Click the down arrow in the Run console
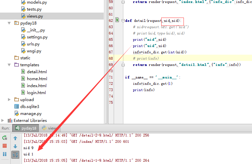Image resolution: width=252 pixels, height=164 pixels. click(x=15, y=146)
